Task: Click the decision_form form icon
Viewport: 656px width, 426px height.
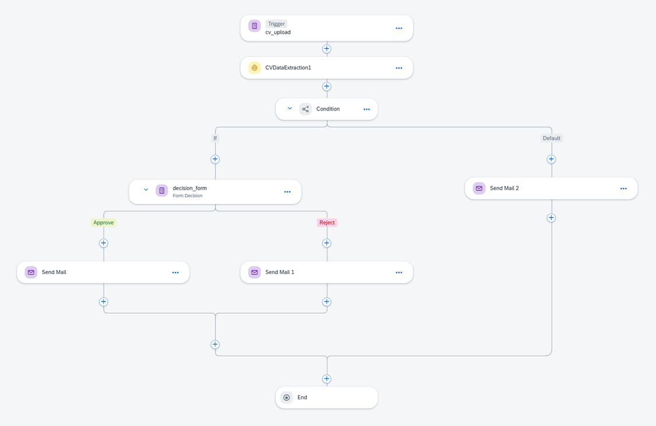Action: (162, 191)
